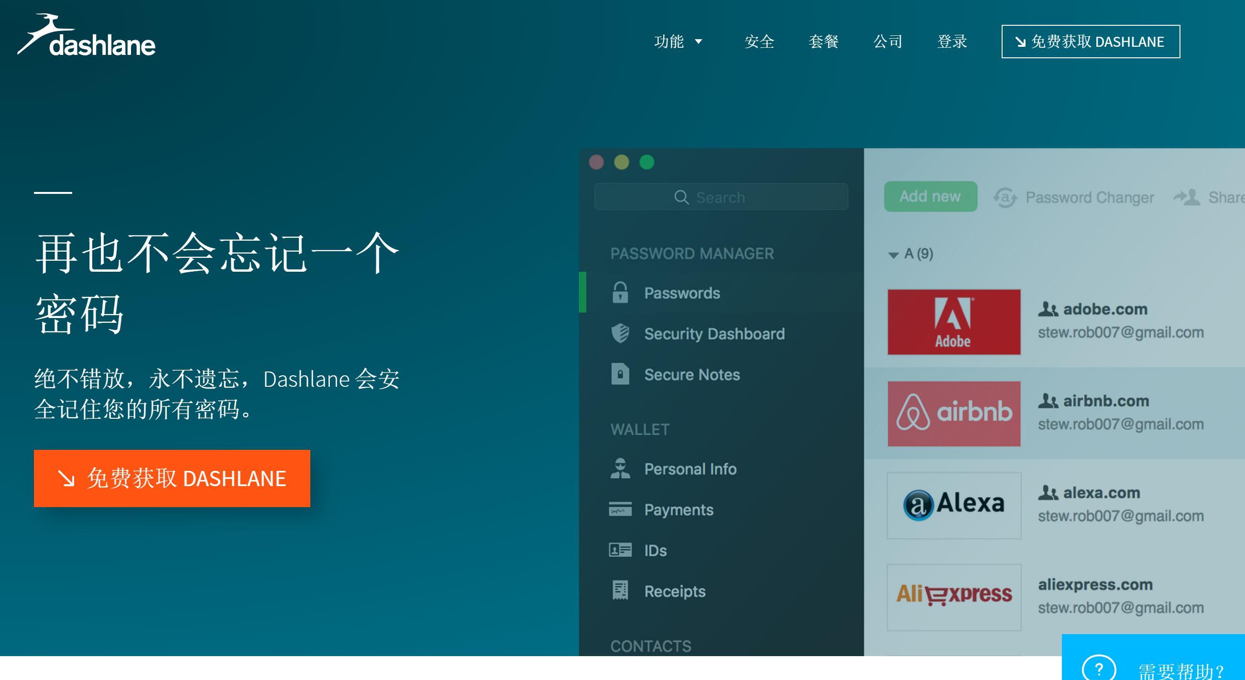Viewport: 1245px width, 680px height.
Task: Select the adobe.com entry title
Action: point(1105,309)
